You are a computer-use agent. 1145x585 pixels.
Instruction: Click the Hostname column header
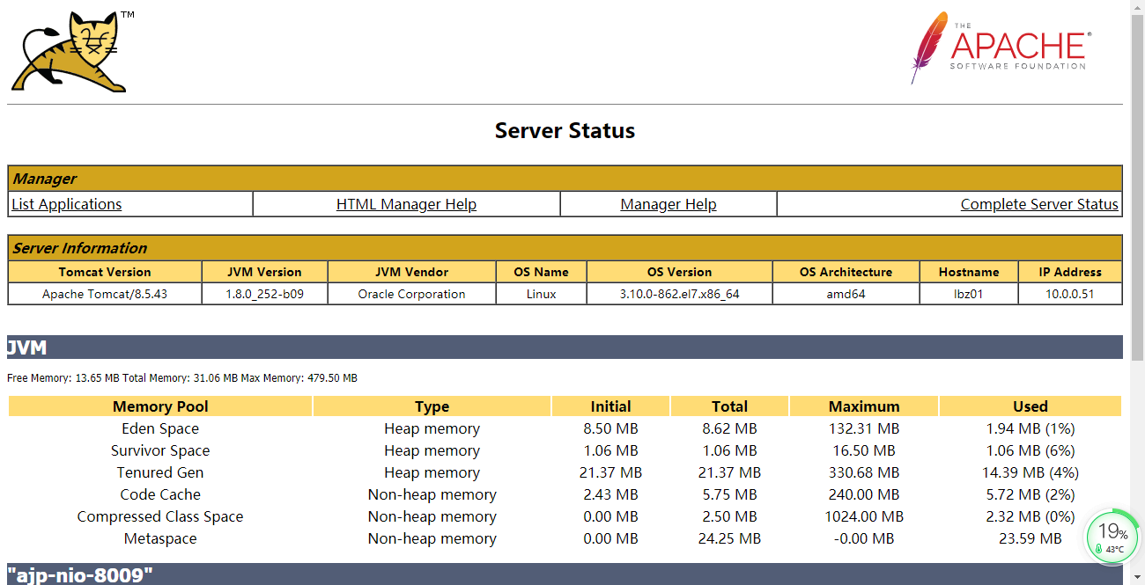click(969, 272)
